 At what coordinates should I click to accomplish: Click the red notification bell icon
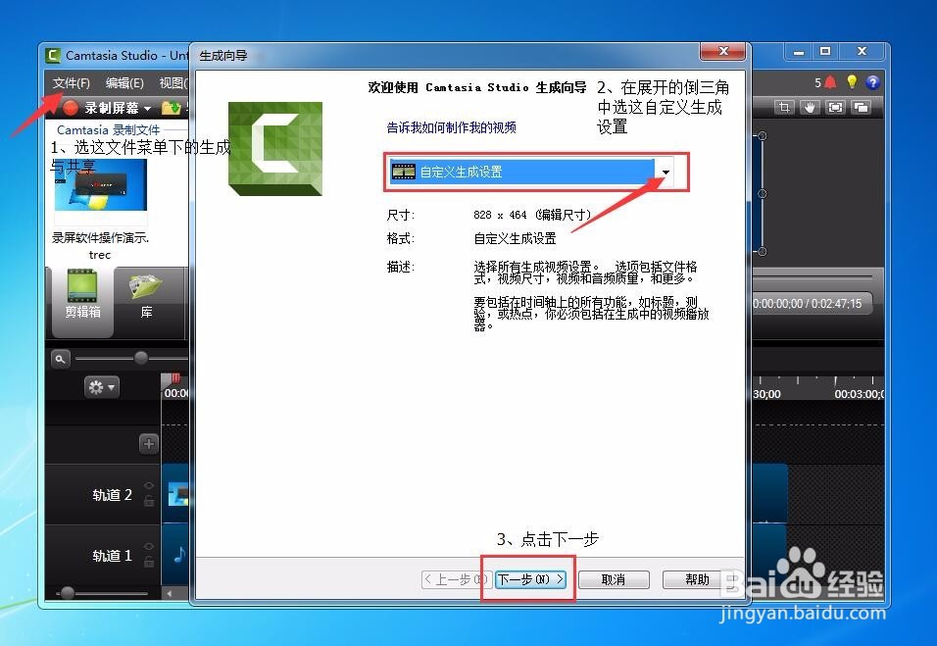tap(830, 82)
